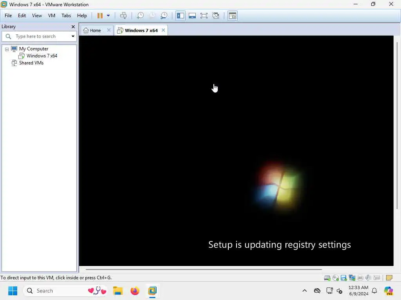Viewport: 401px width, 300px height.
Task: Select Windows 7 x64 in library tree
Action: pyautogui.click(x=42, y=55)
